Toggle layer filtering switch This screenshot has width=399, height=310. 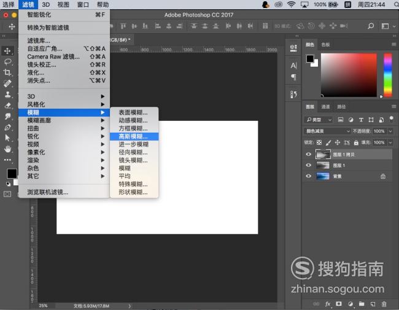392,119
